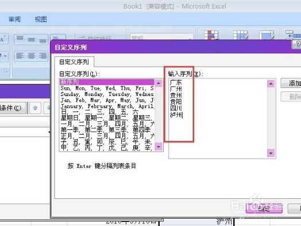Open Format as Table icon
Image resolution: width=301 pixels, height=226 pixels.
pos(241,35)
